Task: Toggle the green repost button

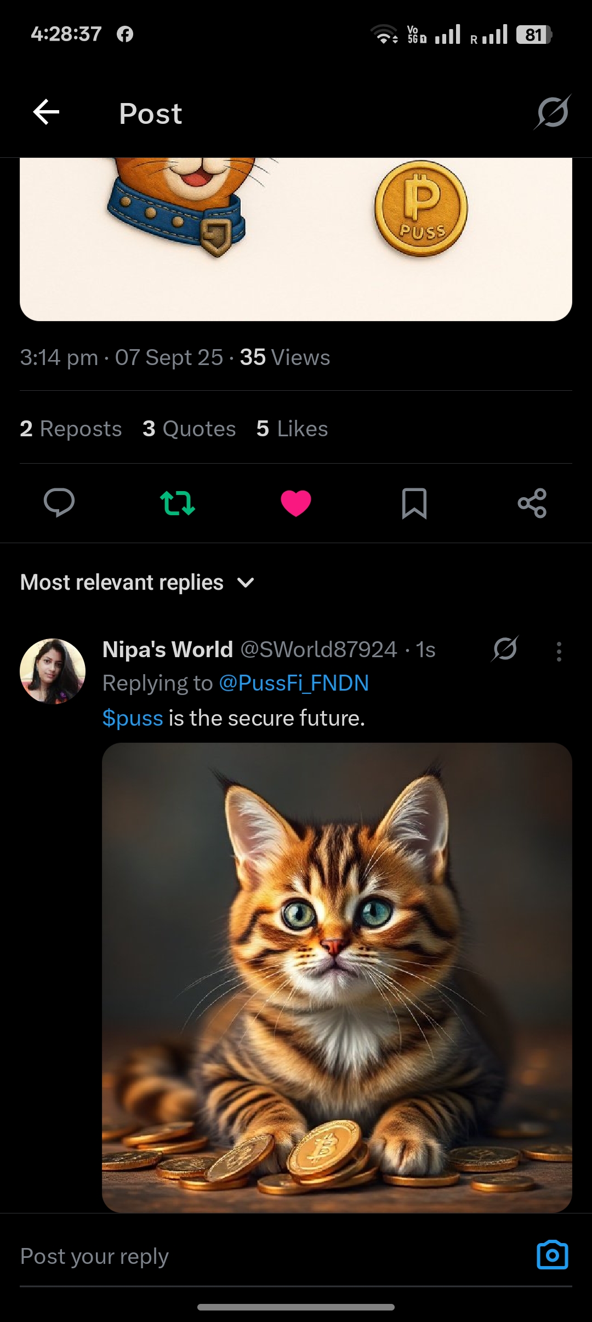Action: pos(178,503)
